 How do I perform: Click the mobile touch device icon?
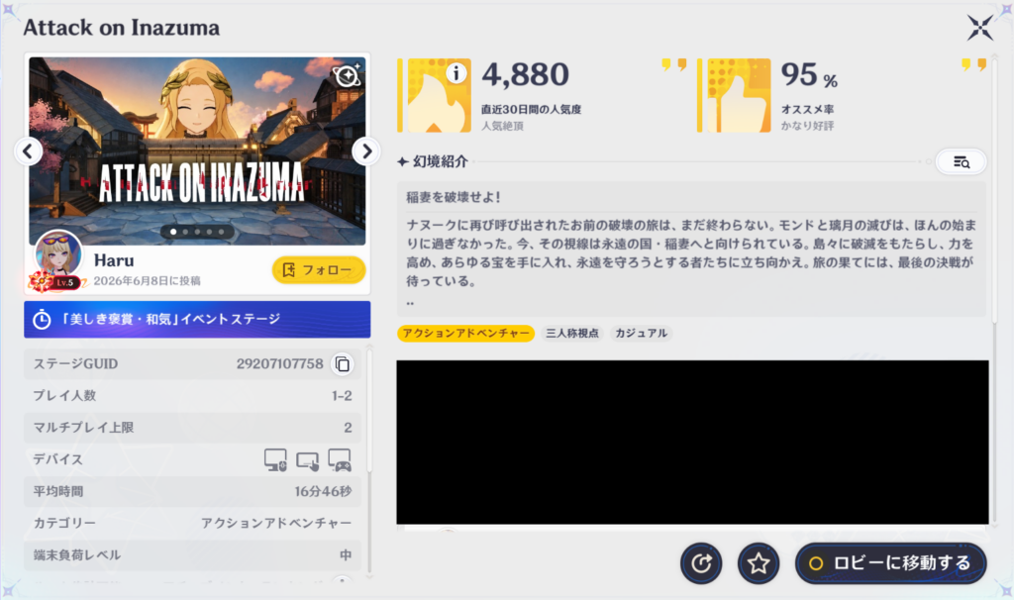(x=307, y=460)
